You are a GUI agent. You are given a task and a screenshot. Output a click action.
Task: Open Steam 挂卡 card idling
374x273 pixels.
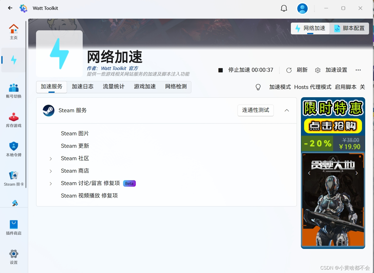tap(14, 179)
